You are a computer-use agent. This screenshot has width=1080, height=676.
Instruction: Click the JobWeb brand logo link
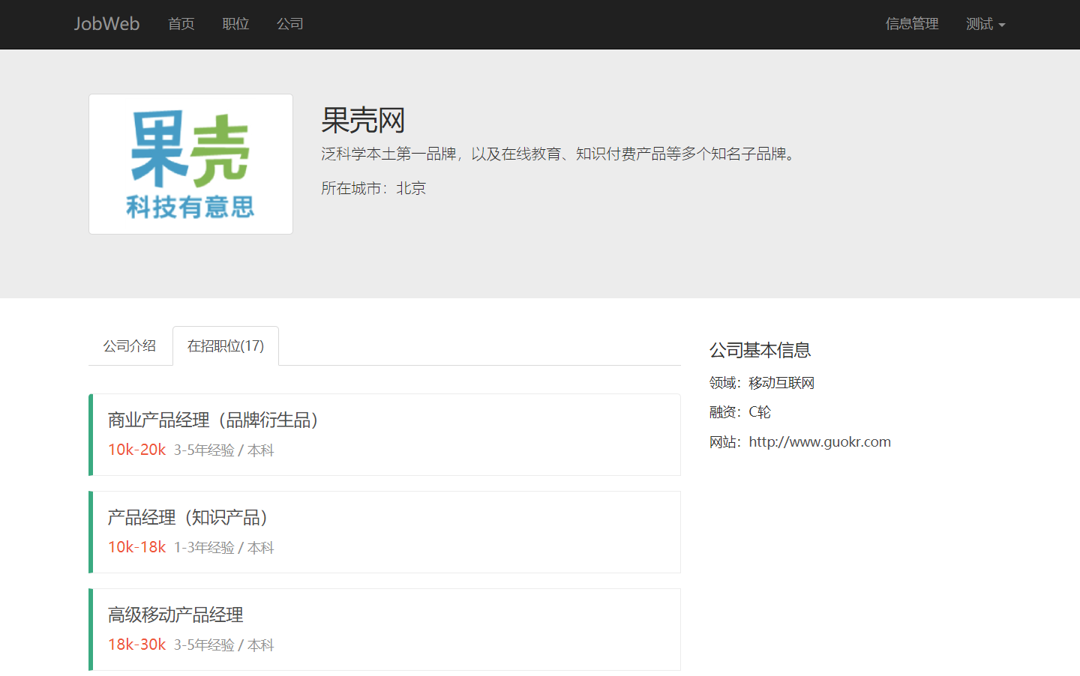(106, 24)
